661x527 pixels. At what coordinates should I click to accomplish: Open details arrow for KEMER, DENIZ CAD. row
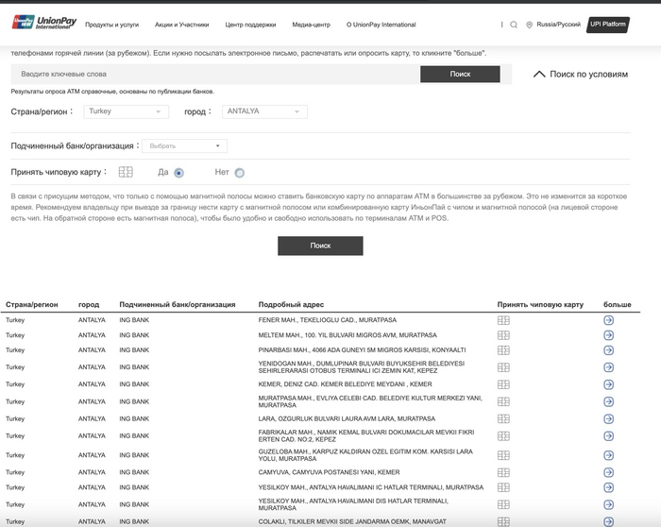tap(608, 384)
